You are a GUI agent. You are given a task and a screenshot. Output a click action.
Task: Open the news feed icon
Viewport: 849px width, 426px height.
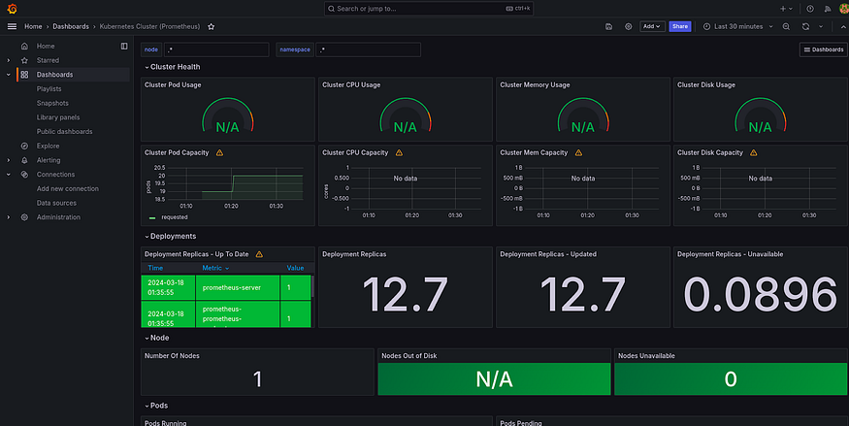pyautogui.click(x=828, y=9)
